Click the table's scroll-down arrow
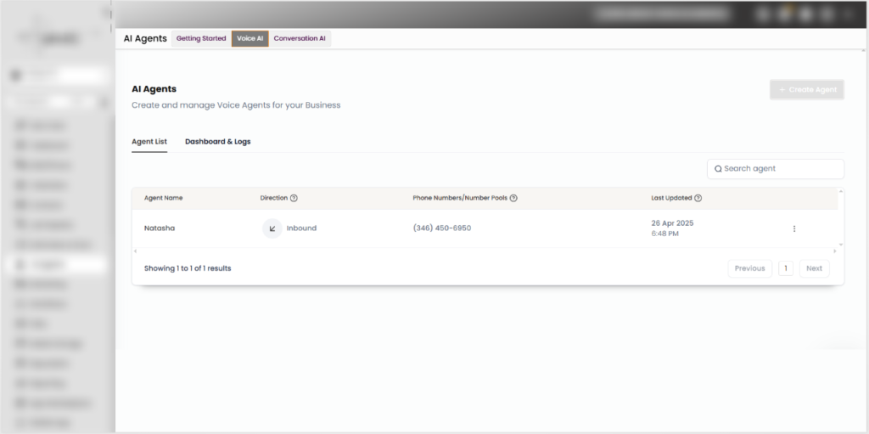The image size is (869, 434). 841,245
